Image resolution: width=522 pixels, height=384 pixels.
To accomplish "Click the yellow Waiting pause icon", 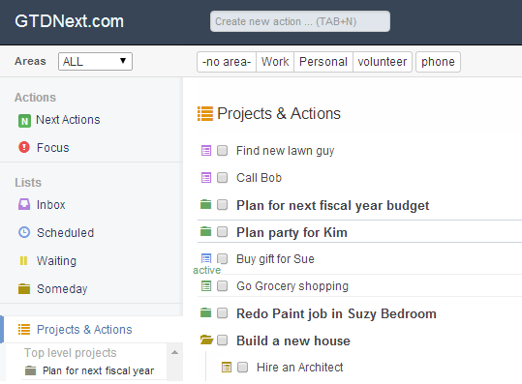I will click(x=23, y=260).
